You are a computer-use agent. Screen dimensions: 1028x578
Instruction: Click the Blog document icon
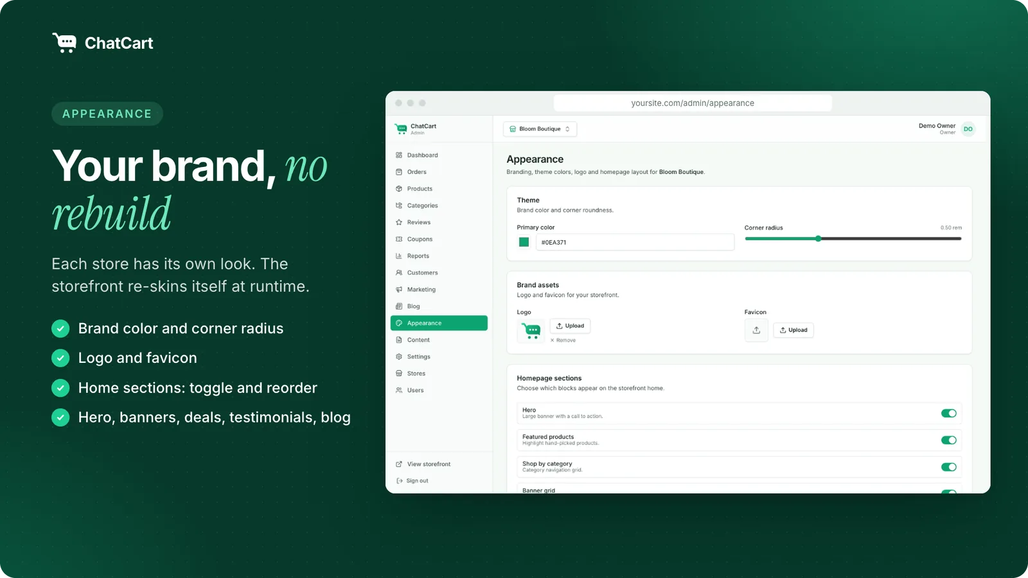pos(399,306)
